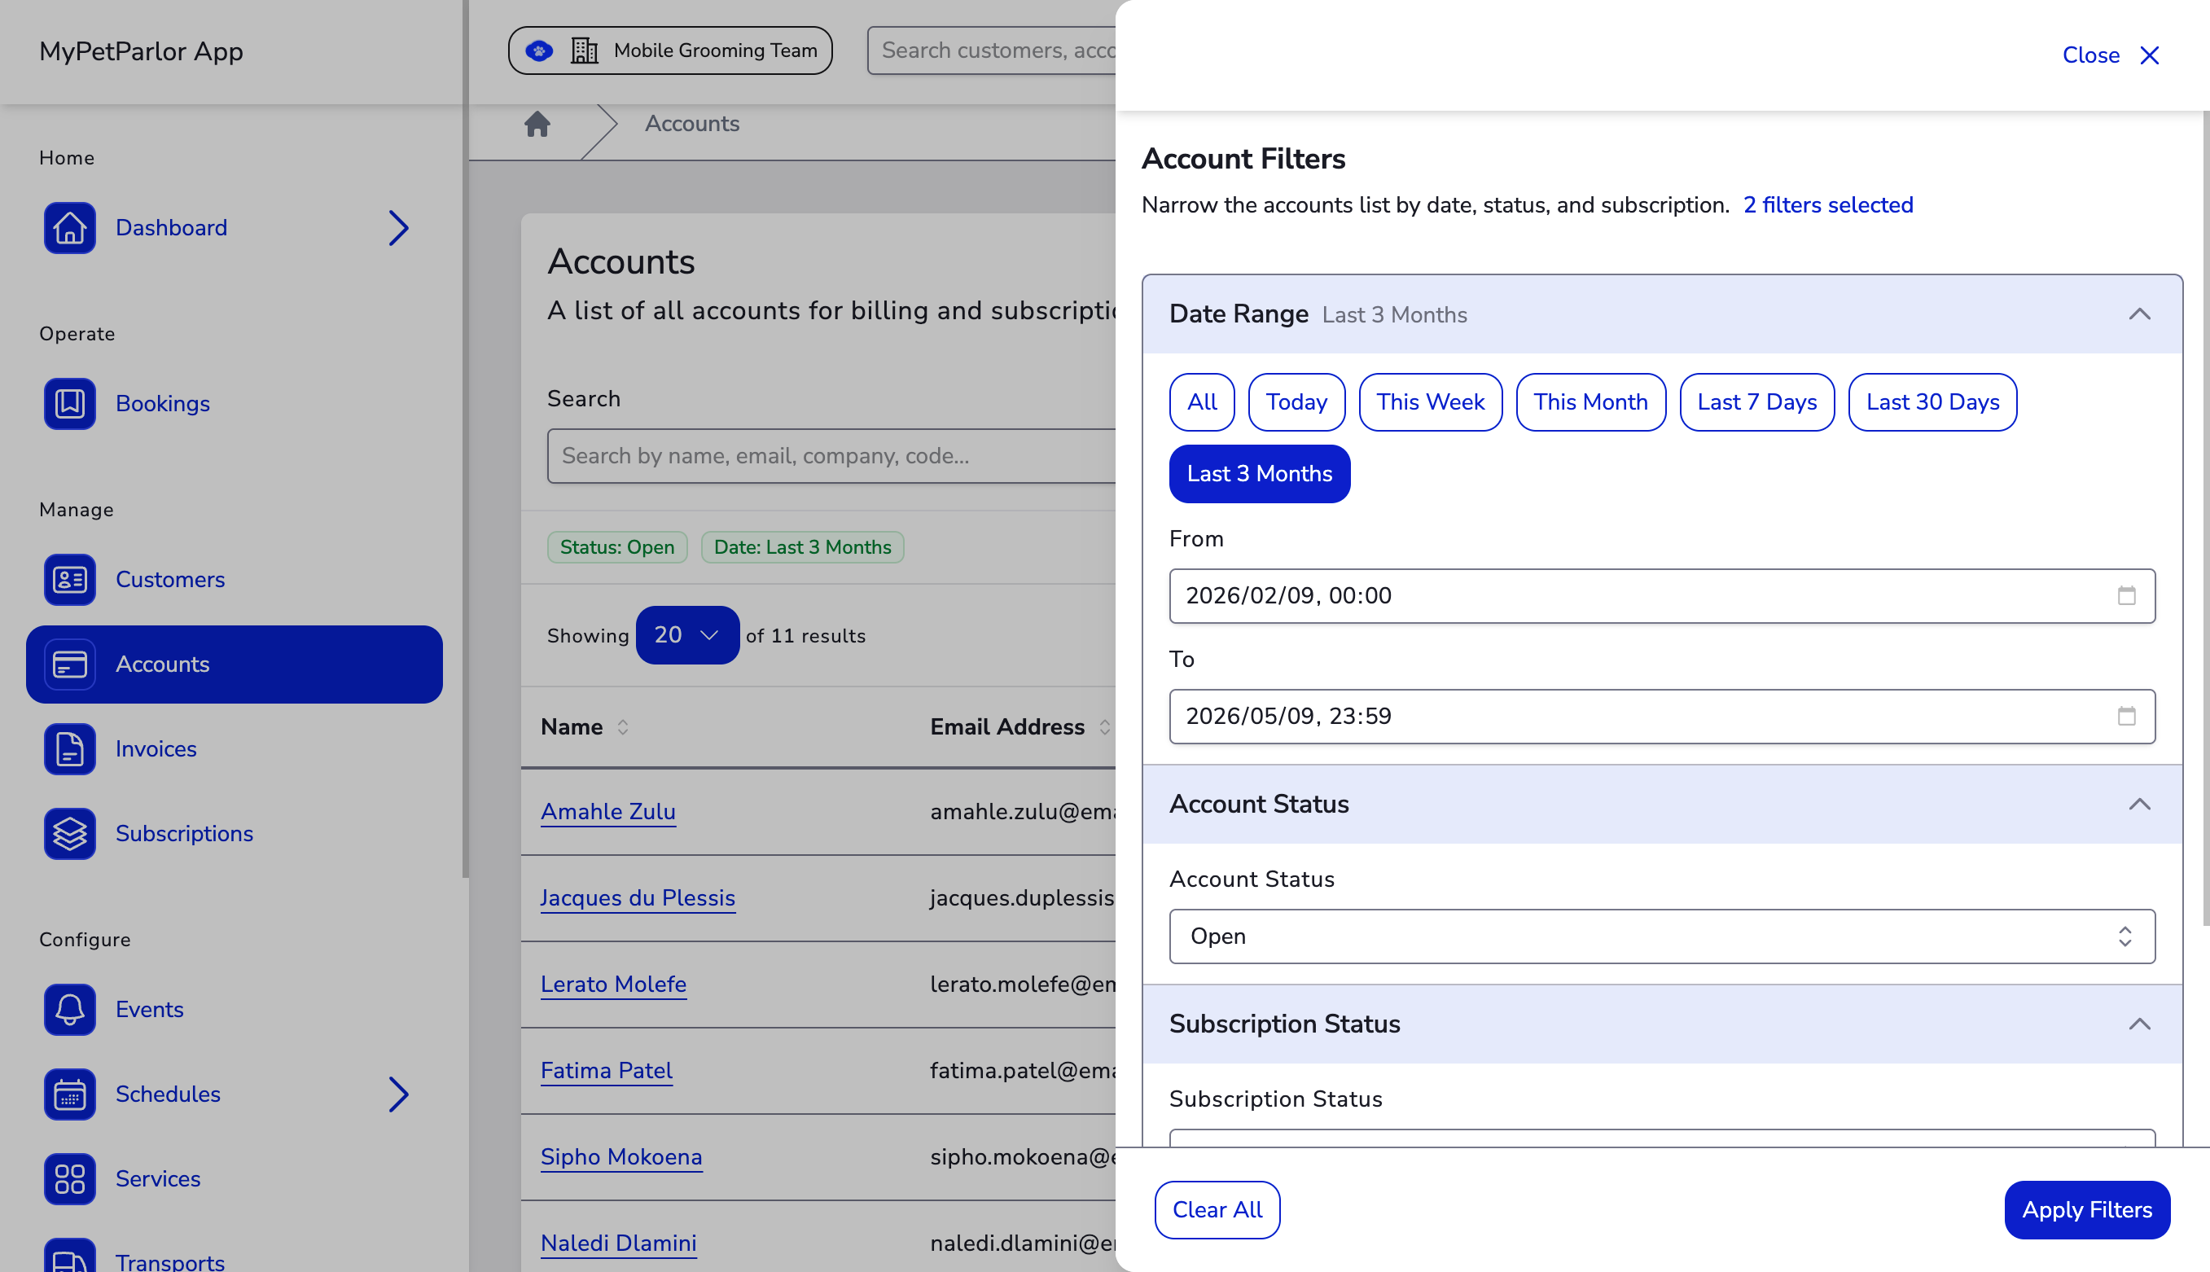
Task: Open the Account Status dropdown
Action: coord(1661,936)
